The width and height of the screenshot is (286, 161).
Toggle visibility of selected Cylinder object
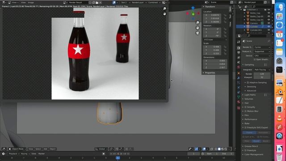coord(269,27)
